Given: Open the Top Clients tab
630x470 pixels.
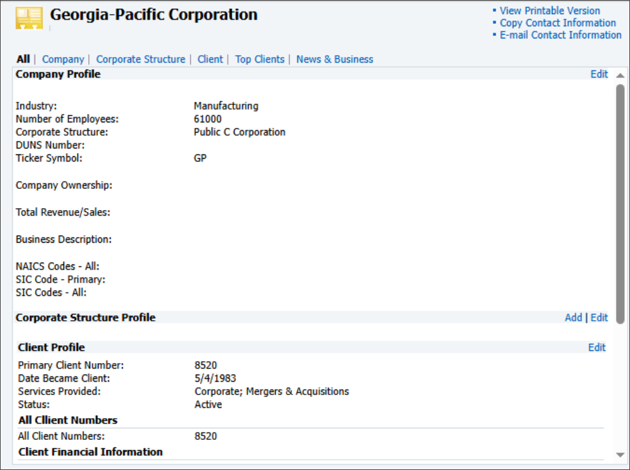Looking at the screenshot, I should pyautogui.click(x=260, y=59).
